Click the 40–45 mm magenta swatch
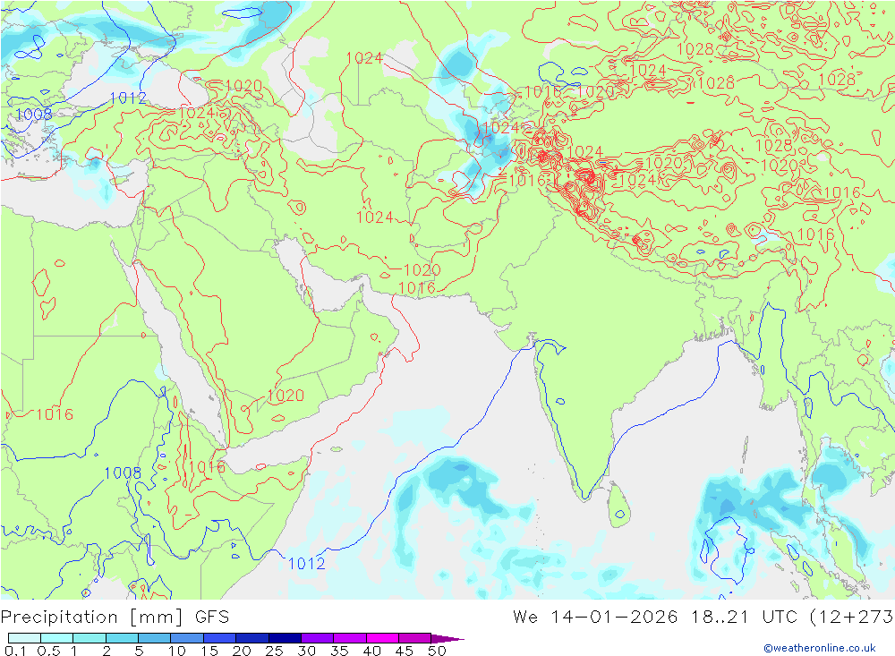Screen dimensions: 895x656 click(382, 638)
